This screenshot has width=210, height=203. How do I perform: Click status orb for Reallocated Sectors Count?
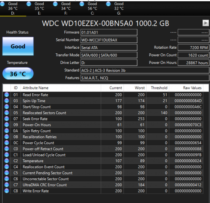(7, 113)
